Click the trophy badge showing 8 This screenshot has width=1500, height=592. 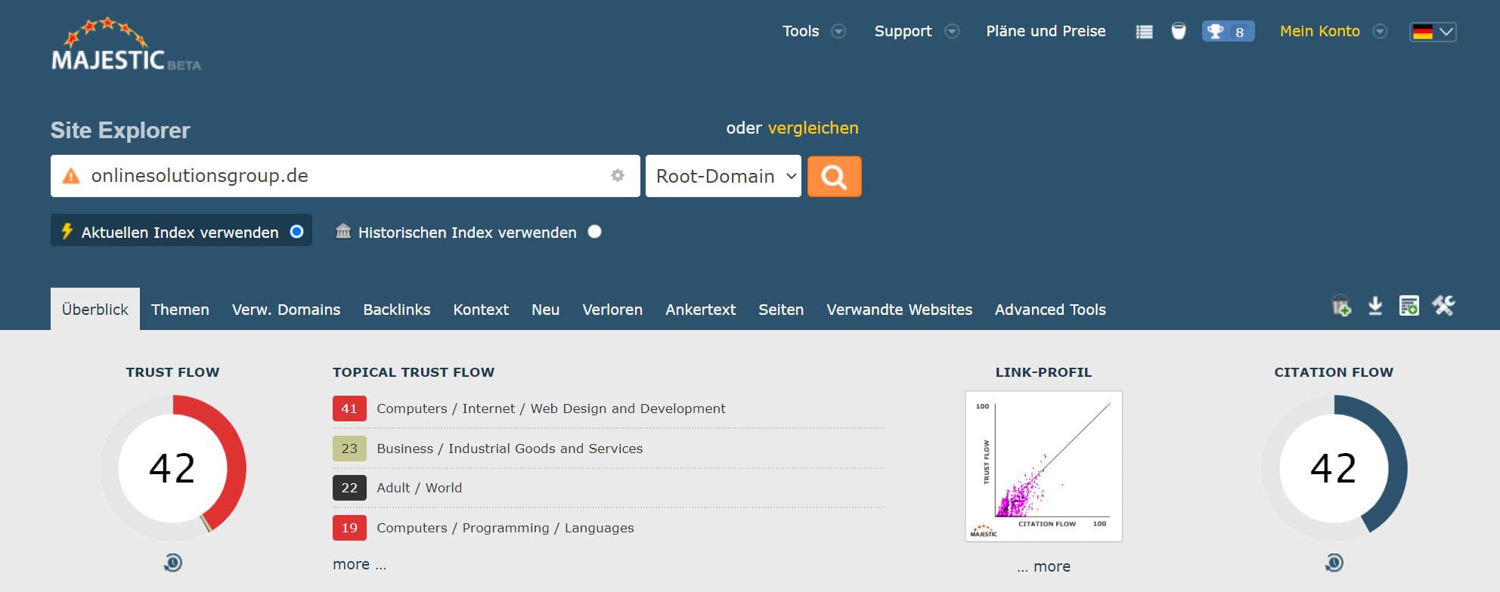point(1228,32)
